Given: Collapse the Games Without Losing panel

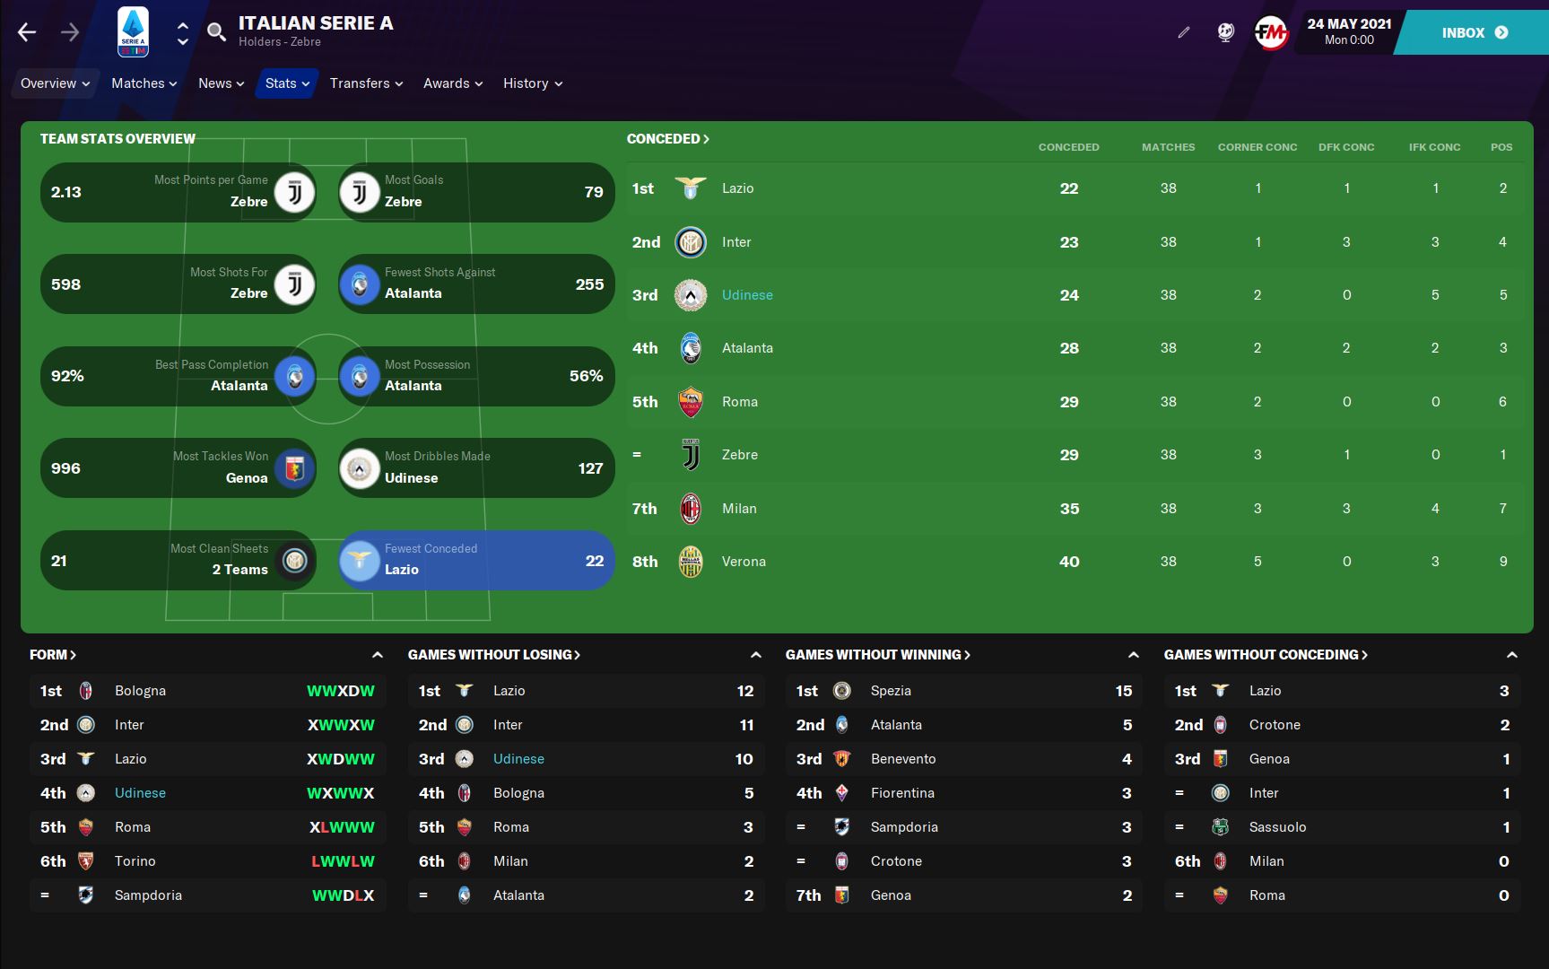Looking at the screenshot, I should tap(756, 655).
